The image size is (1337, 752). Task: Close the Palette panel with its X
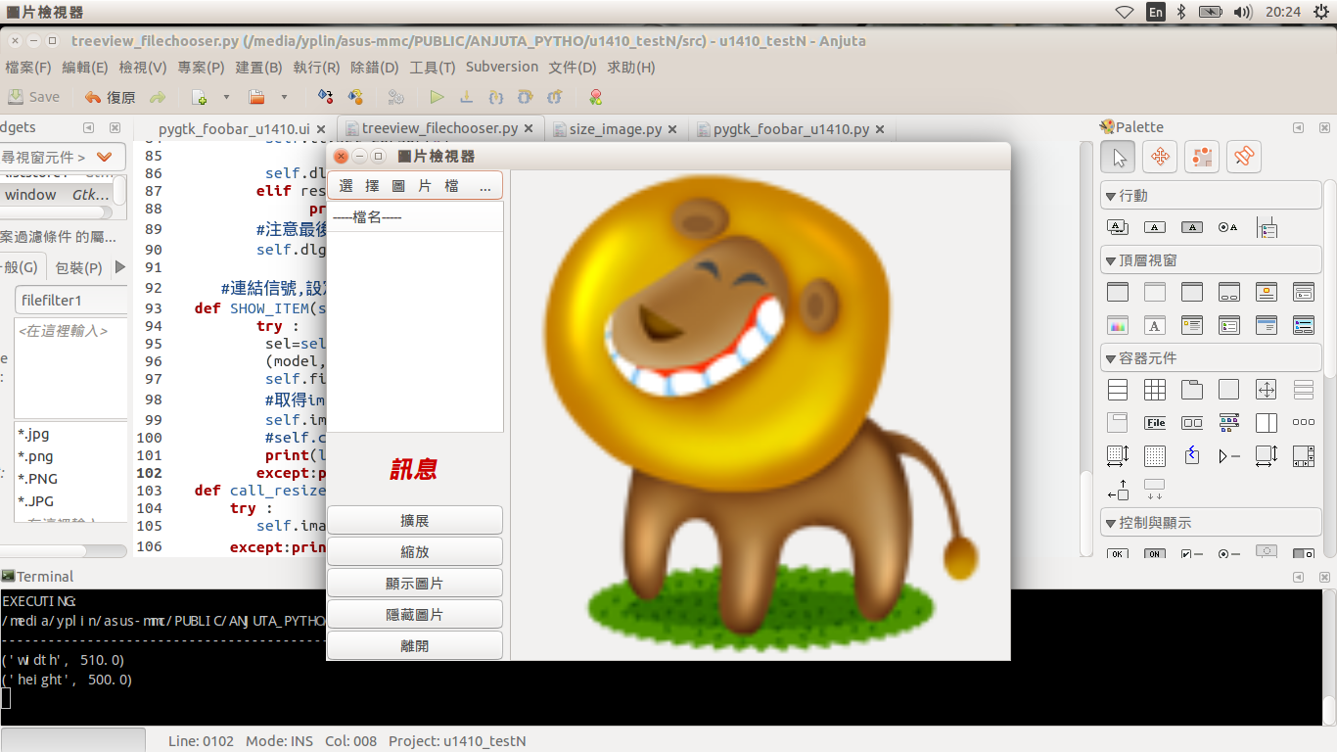1324,127
